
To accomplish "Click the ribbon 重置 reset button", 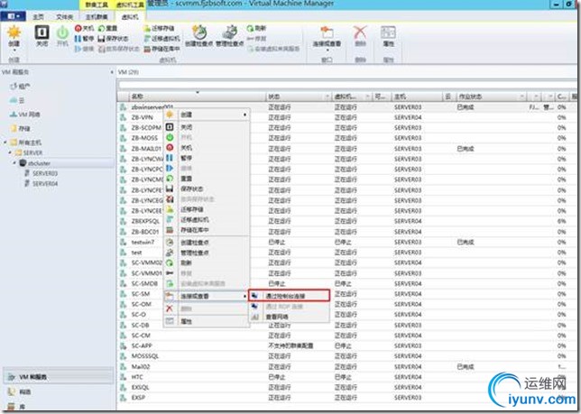I will tap(108, 29).
